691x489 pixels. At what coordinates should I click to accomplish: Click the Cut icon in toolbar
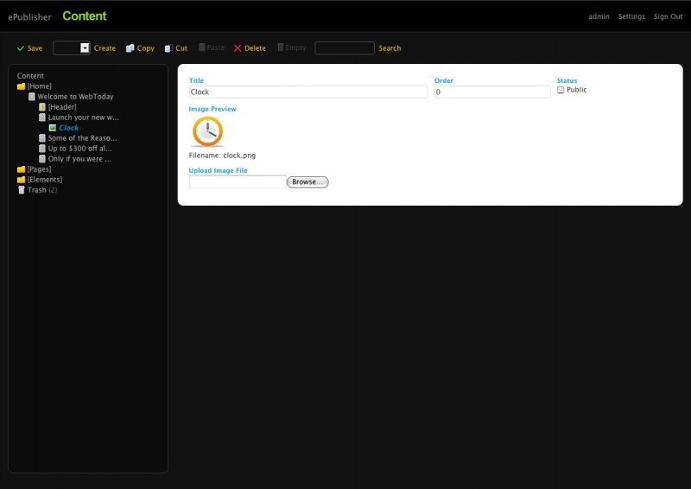pos(168,48)
